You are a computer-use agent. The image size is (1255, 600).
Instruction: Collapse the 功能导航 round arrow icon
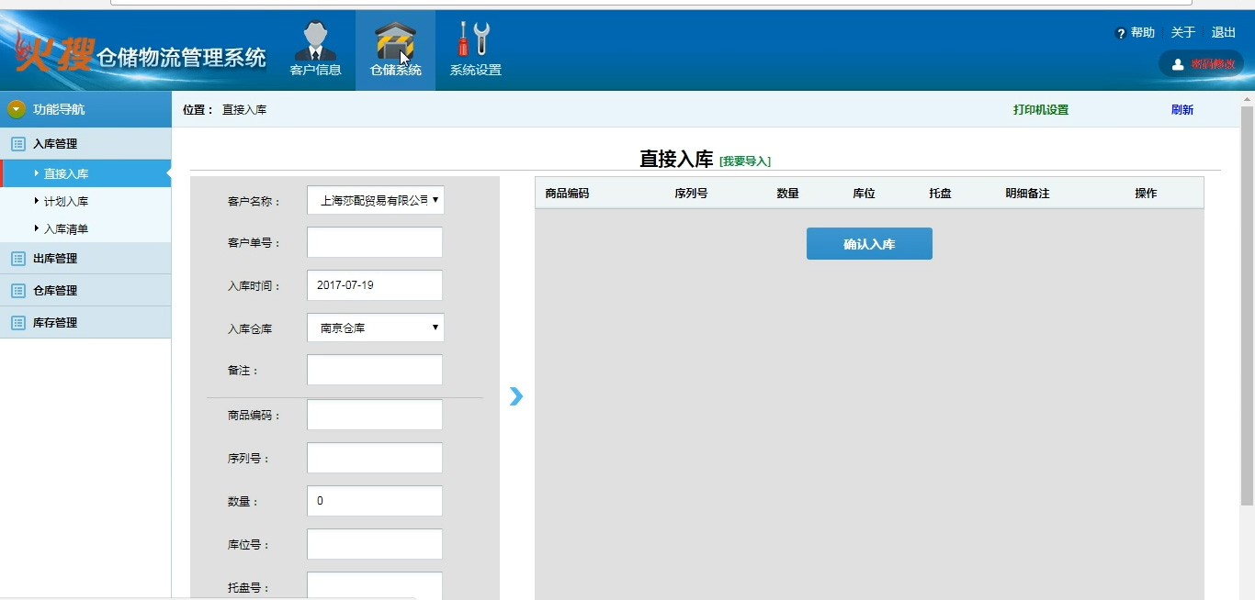[x=17, y=109]
